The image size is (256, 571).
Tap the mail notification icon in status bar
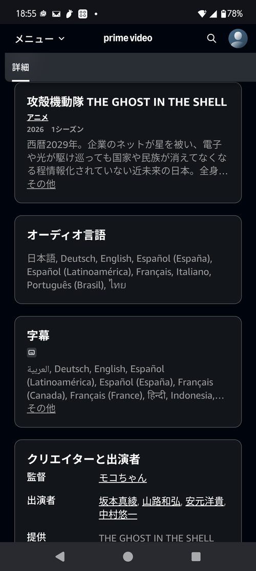56,14
